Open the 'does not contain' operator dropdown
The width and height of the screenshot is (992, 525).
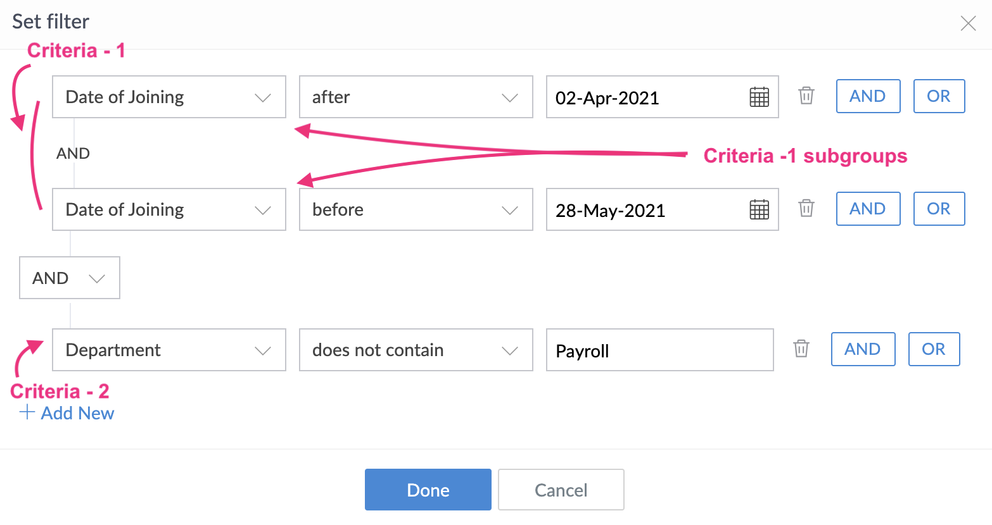pos(416,350)
